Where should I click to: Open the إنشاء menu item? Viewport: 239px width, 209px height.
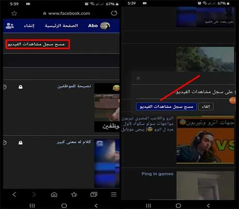(x=29, y=26)
